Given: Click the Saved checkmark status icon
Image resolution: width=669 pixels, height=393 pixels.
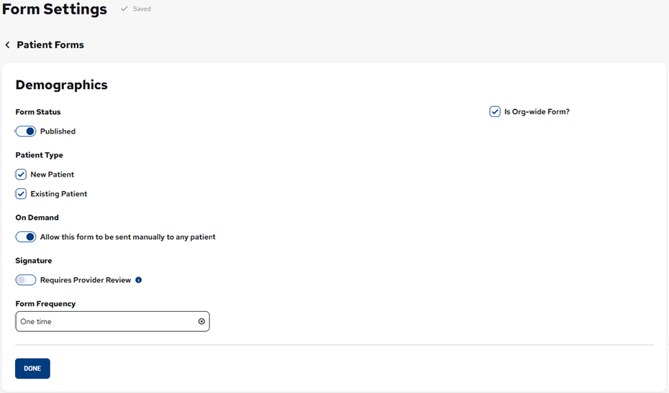Looking at the screenshot, I should click(124, 9).
